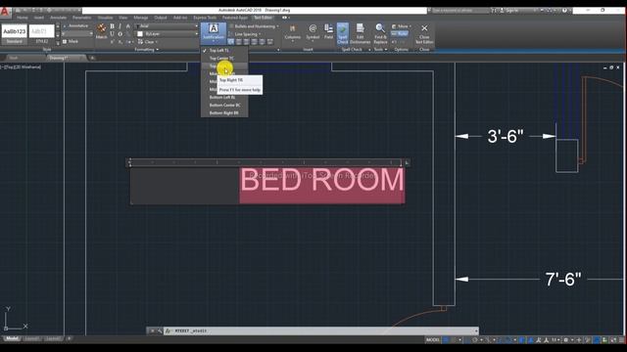Open the customization menu in status bar
Viewport: 627px width, 352px height.
tap(622, 340)
